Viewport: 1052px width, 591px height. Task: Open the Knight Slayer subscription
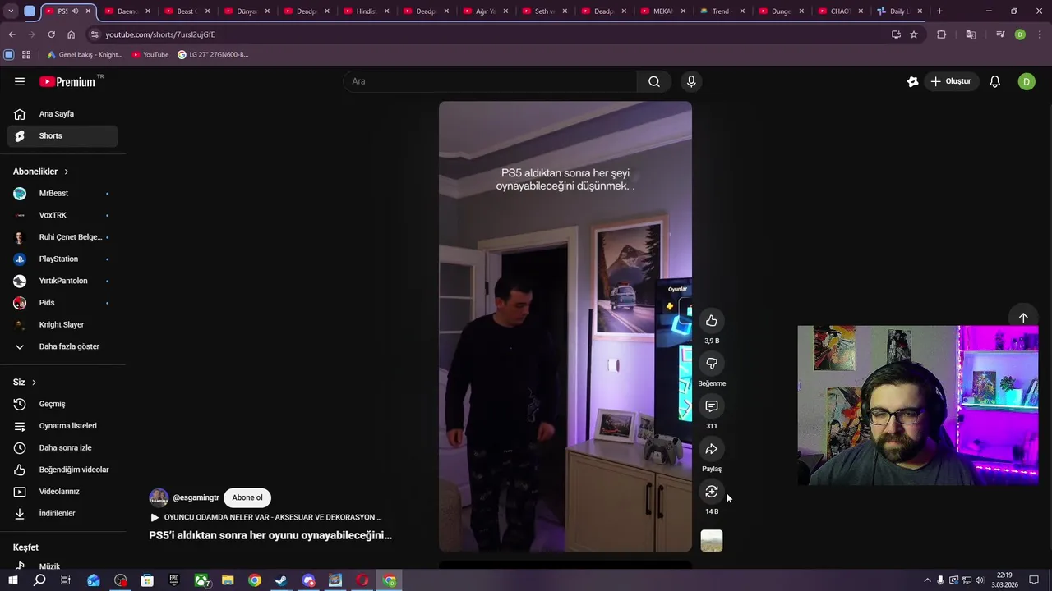[x=62, y=324]
